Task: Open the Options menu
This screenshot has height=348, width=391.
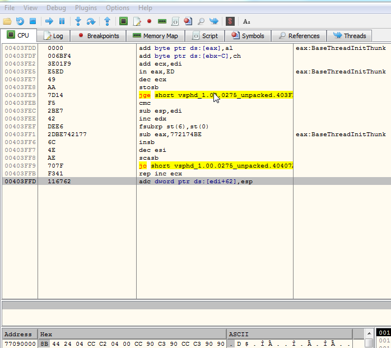Action: pos(118,8)
